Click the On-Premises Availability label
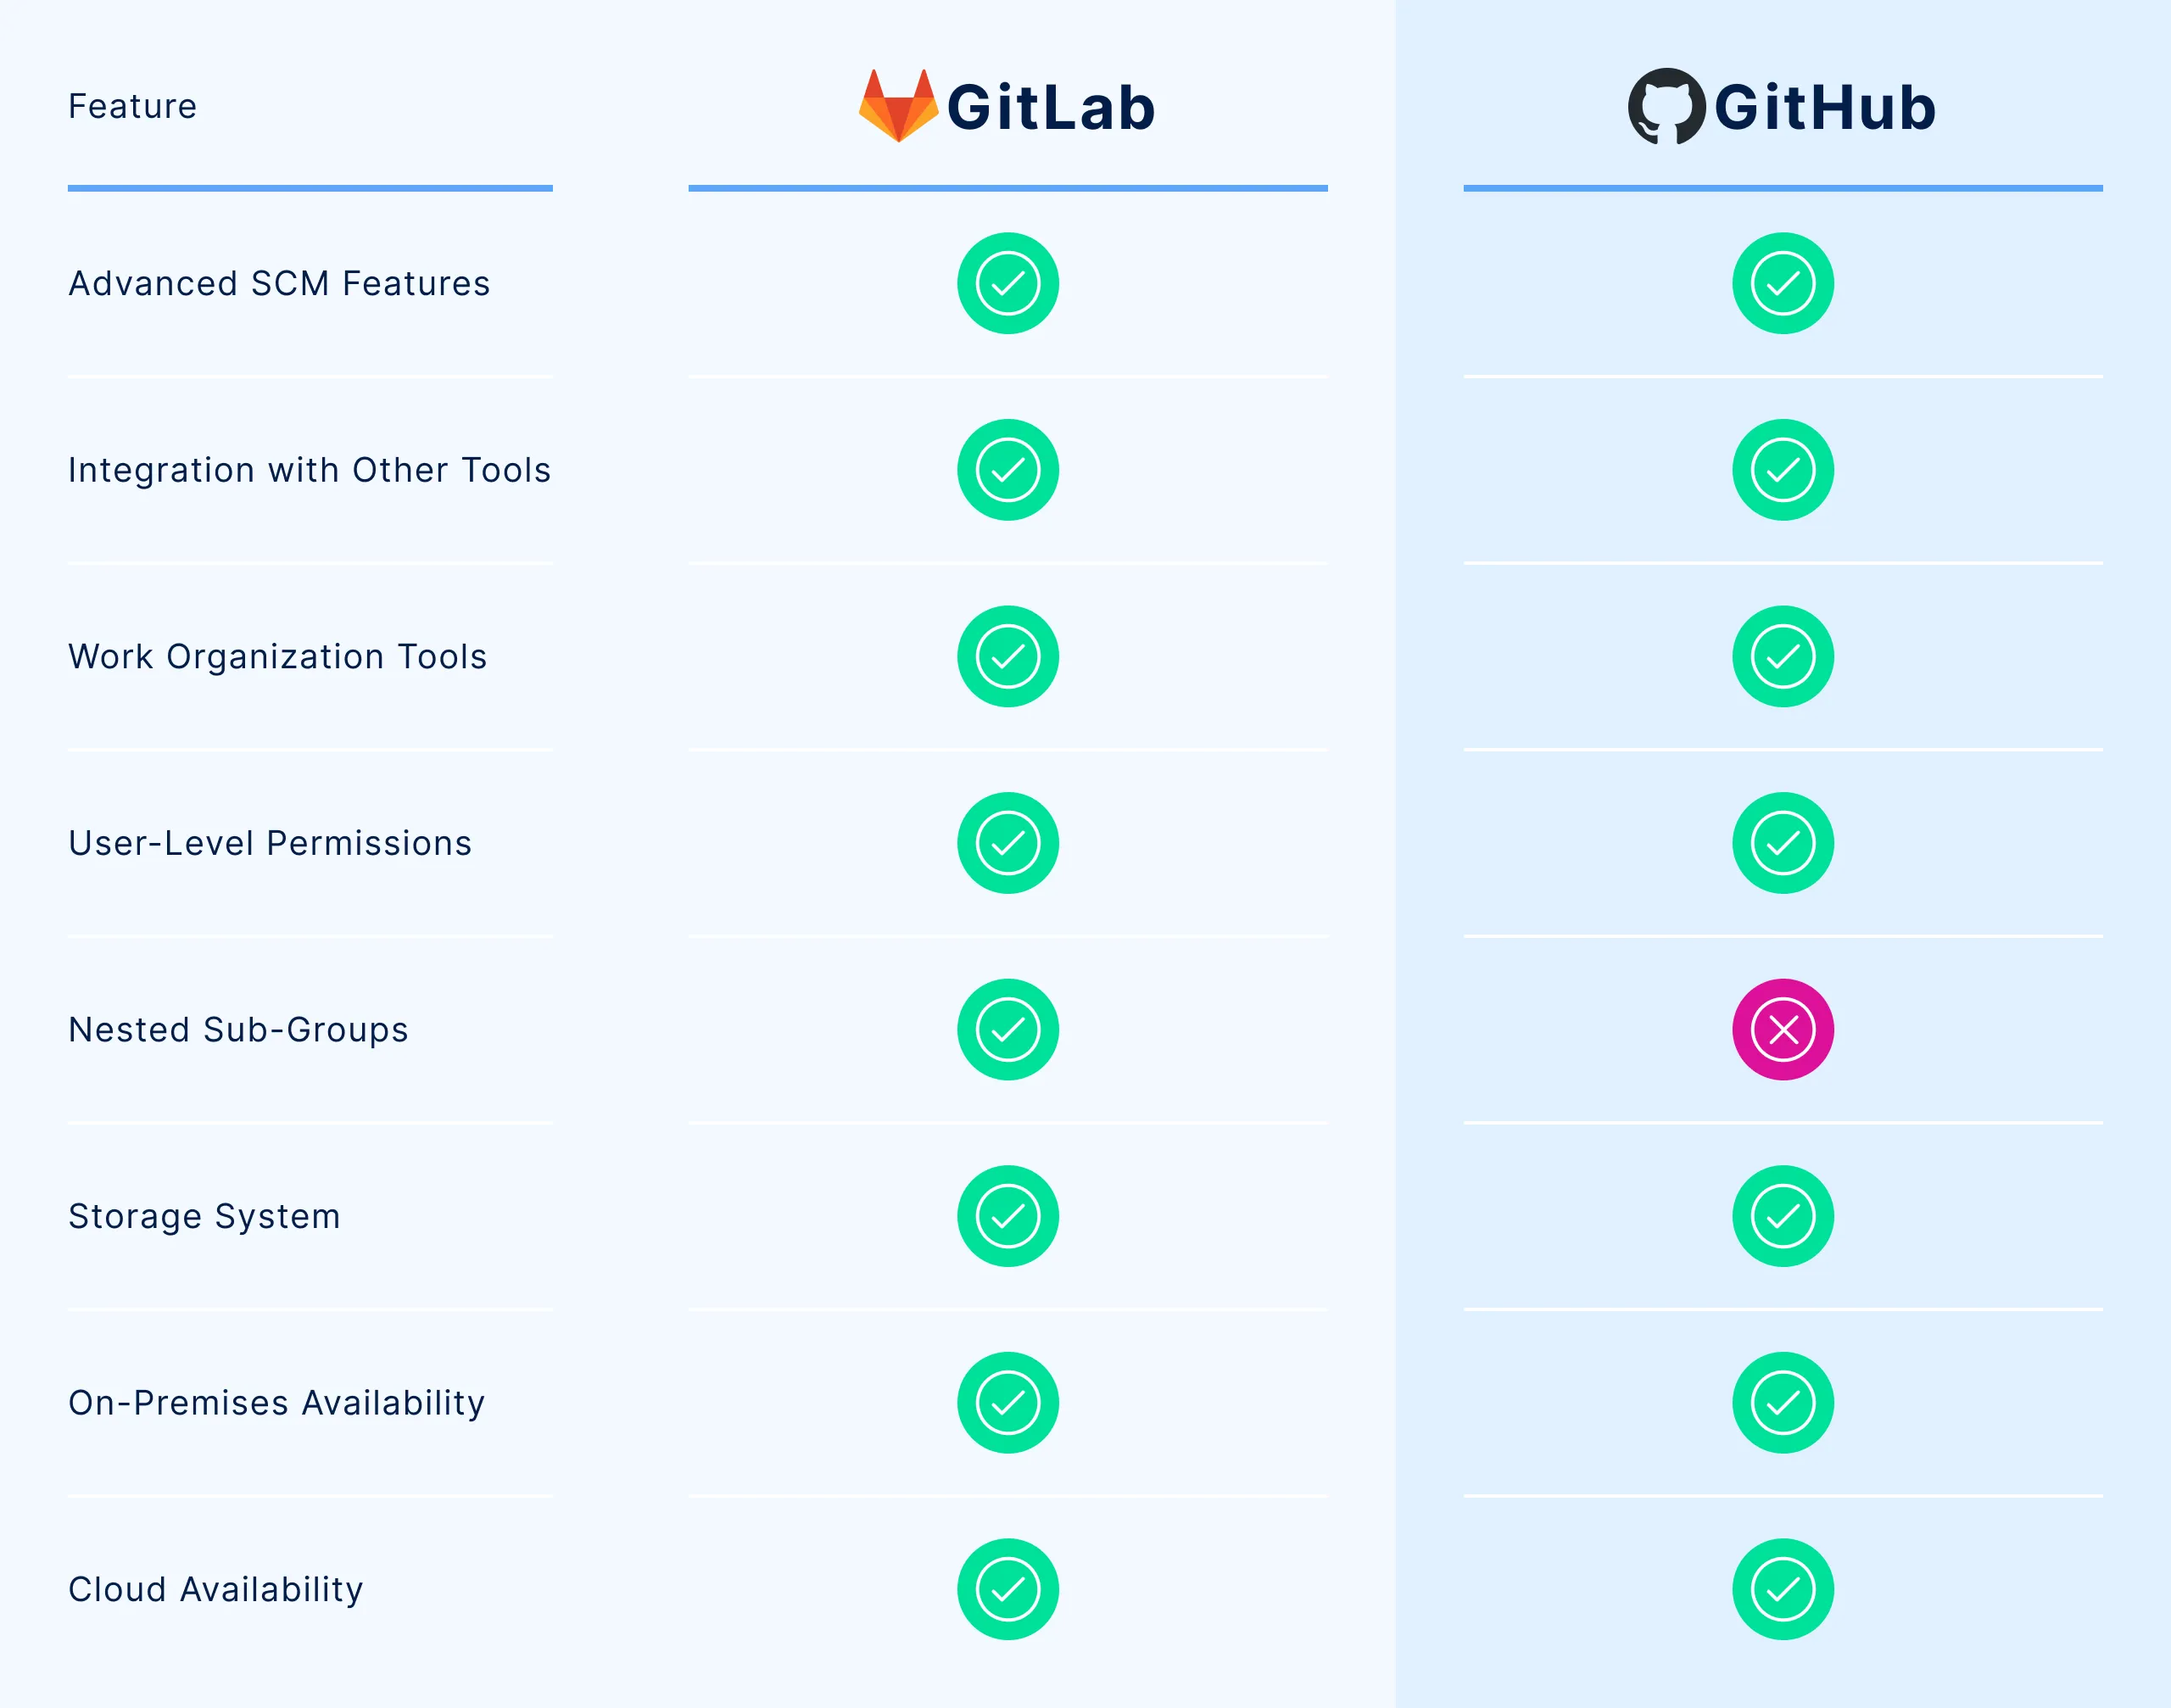2171x1708 pixels. pyautogui.click(x=276, y=1402)
